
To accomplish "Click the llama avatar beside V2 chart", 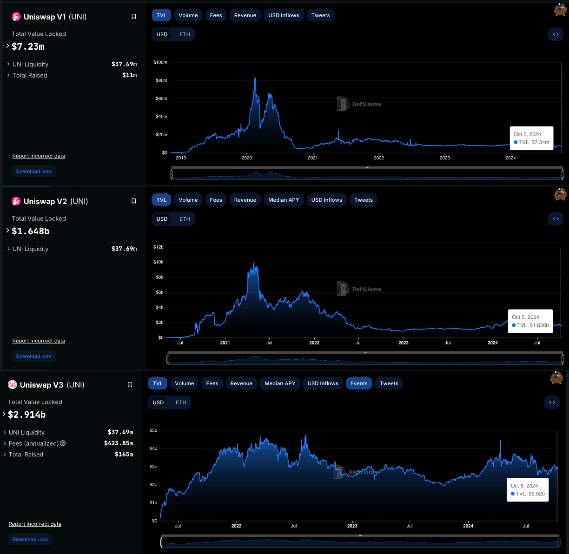I will click(561, 194).
